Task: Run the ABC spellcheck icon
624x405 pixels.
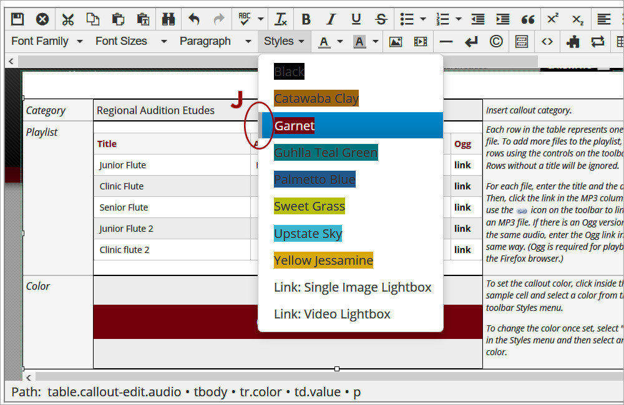Action: (245, 19)
